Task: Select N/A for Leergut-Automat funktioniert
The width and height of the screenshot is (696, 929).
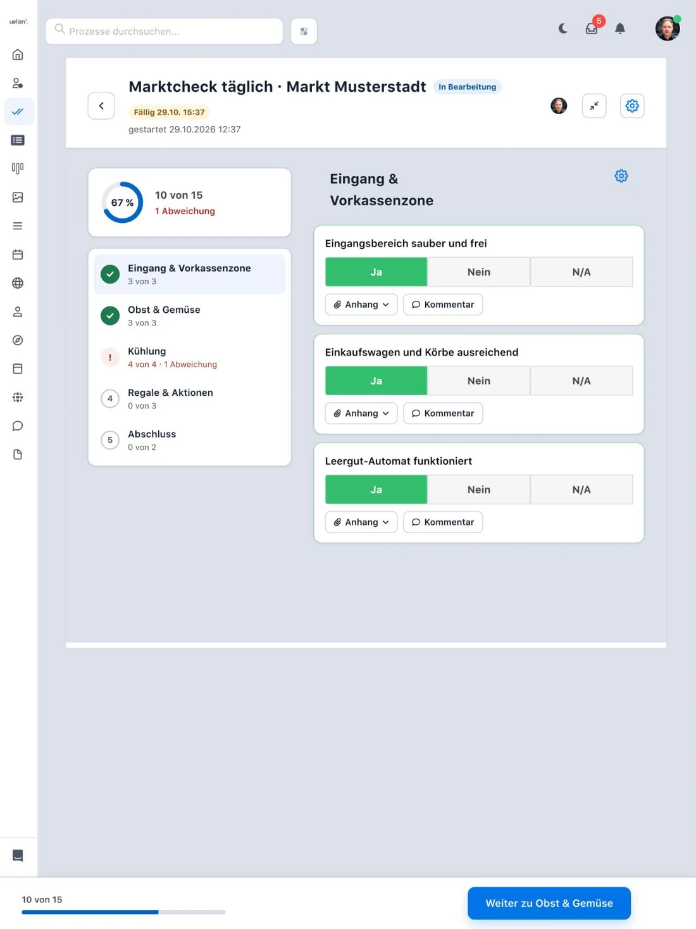Action: tap(581, 490)
